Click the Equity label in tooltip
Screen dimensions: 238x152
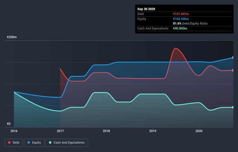(142, 19)
